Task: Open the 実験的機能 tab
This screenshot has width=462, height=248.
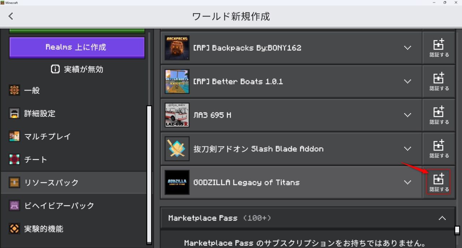Action: click(73, 229)
